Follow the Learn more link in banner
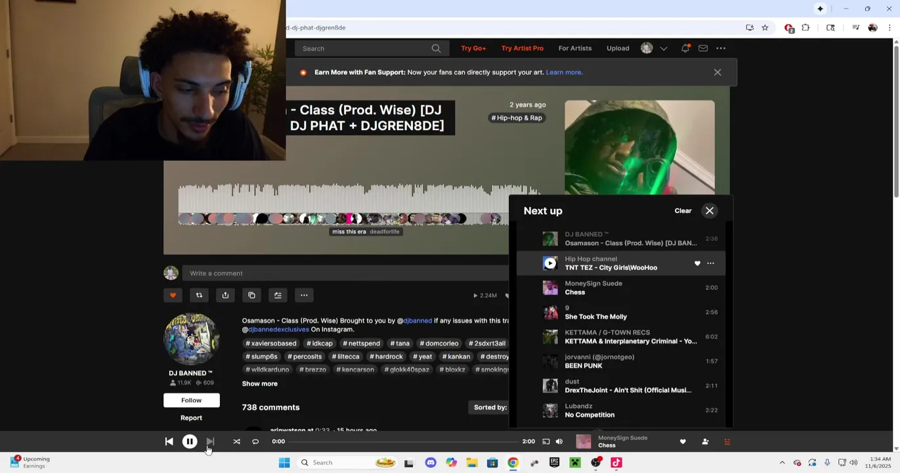900x473 pixels. (x=564, y=72)
